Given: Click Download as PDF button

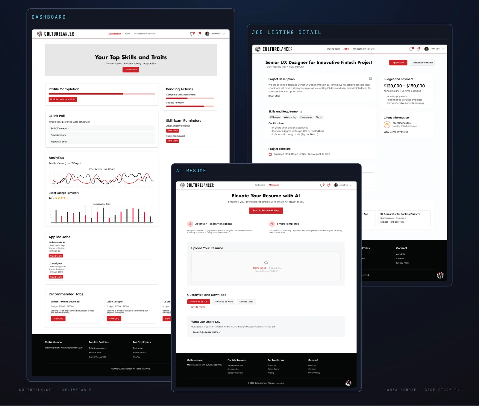Looking at the screenshot, I should pos(198,302).
